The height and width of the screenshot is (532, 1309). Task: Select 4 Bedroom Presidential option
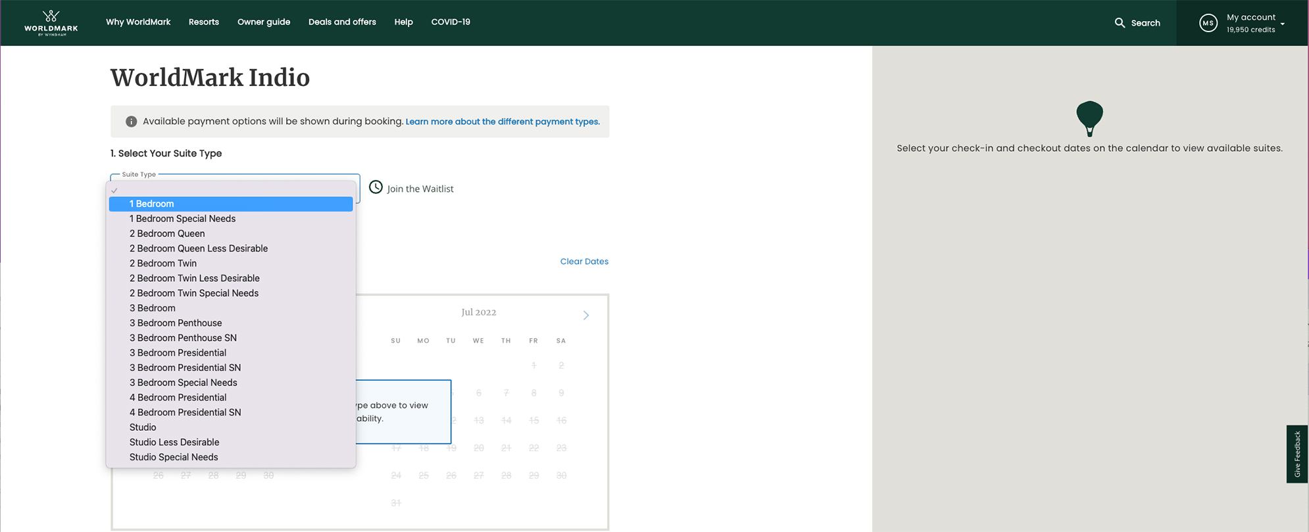[231, 397]
